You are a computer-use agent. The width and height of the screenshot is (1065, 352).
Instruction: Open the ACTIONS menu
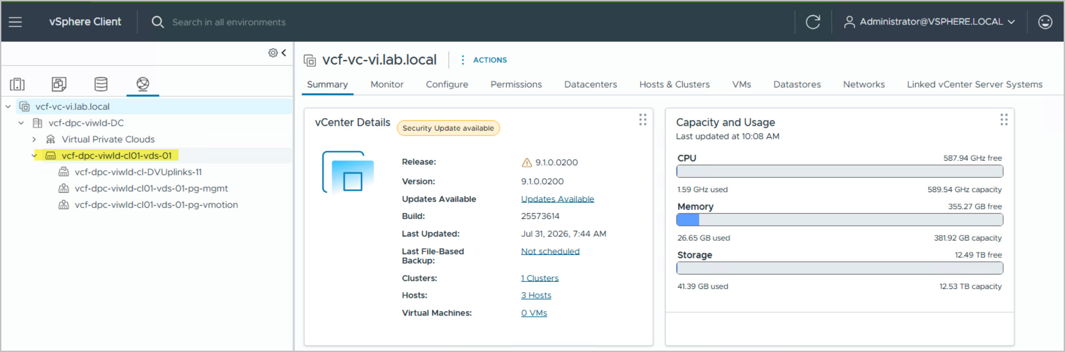pyautogui.click(x=484, y=60)
